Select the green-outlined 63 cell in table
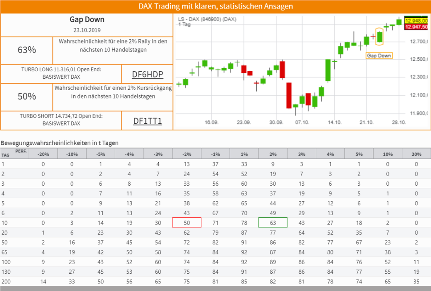 pyautogui.click(x=273, y=222)
